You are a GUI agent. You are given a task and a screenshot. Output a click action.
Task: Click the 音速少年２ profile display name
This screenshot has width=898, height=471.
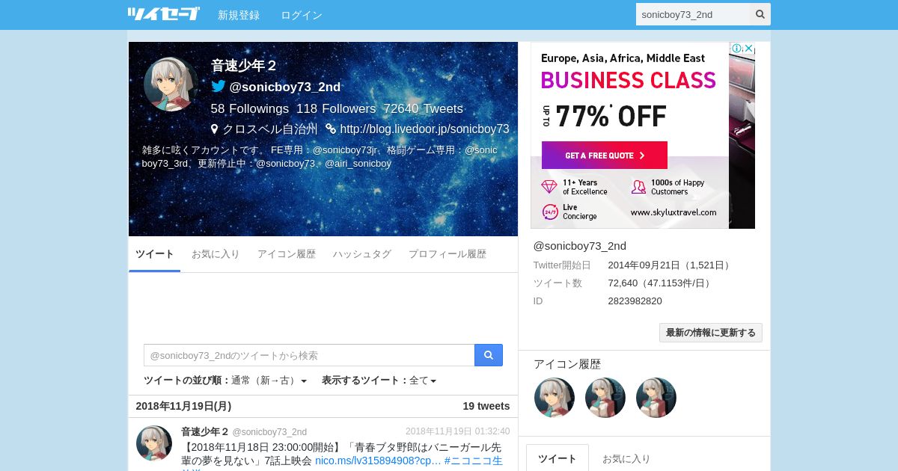click(244, 66)
